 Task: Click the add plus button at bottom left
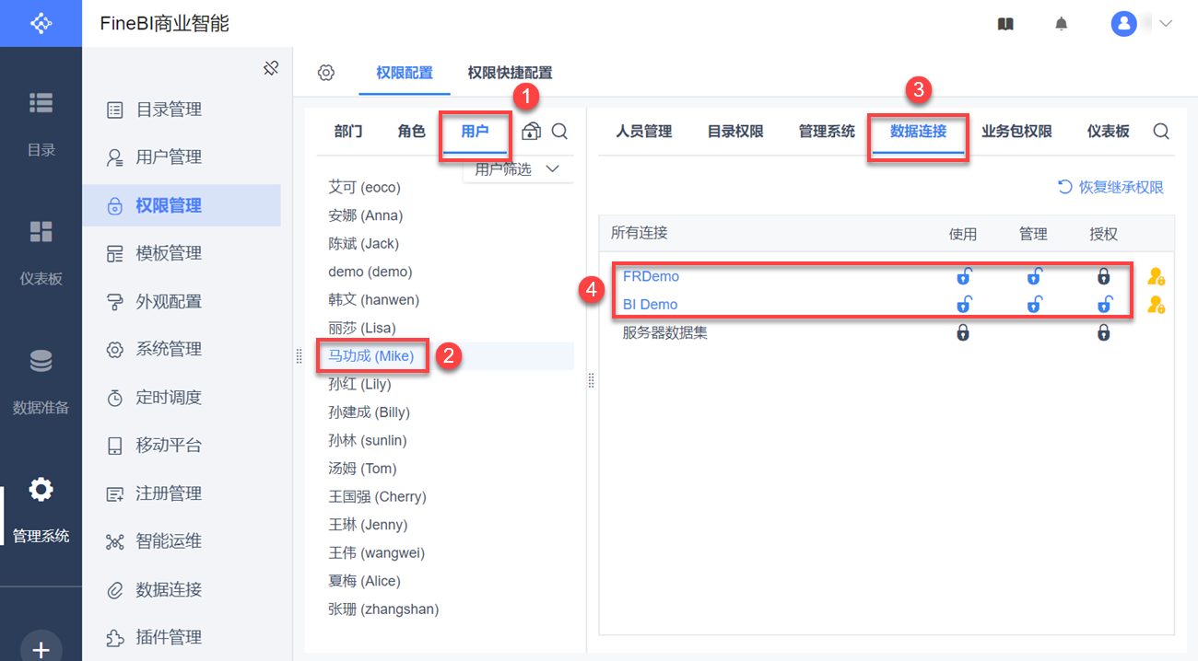click(41, 649)
